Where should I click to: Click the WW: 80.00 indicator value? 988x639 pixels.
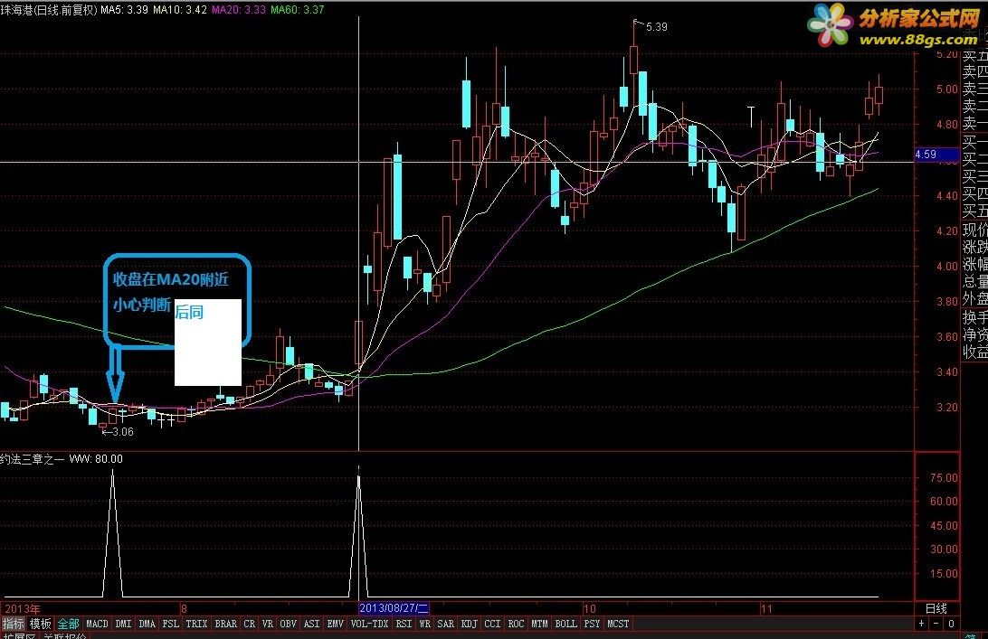click(96, 459)
